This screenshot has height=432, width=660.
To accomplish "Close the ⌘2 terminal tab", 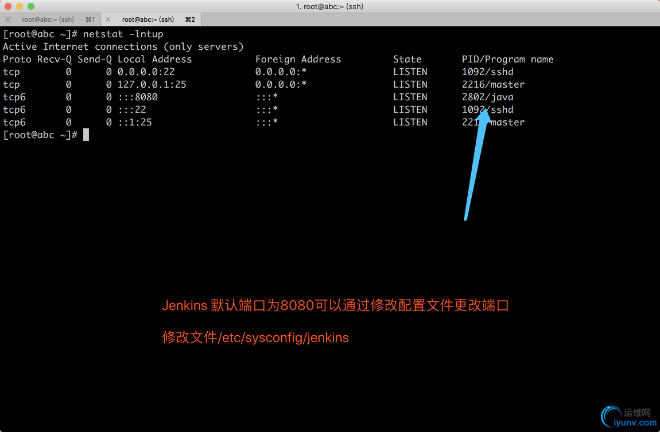I will tap(108, 19).
